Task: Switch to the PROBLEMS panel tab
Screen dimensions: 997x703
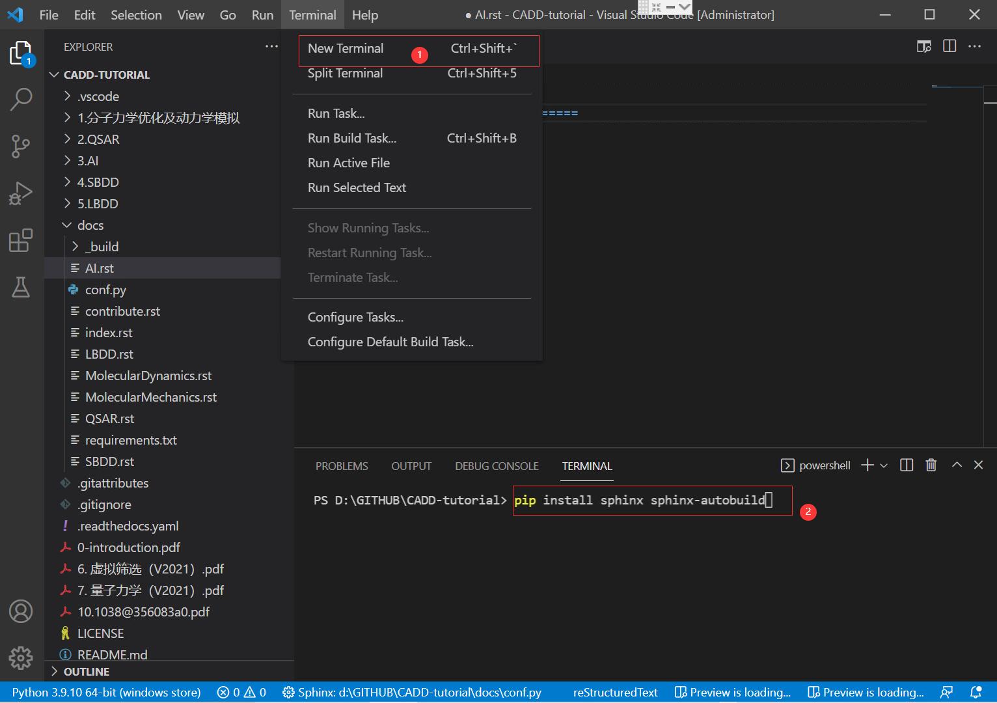Action: (342, 466)
